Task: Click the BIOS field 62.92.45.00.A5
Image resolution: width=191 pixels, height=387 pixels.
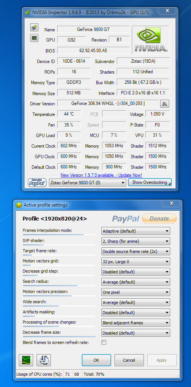Action: [x=93, y=50]
